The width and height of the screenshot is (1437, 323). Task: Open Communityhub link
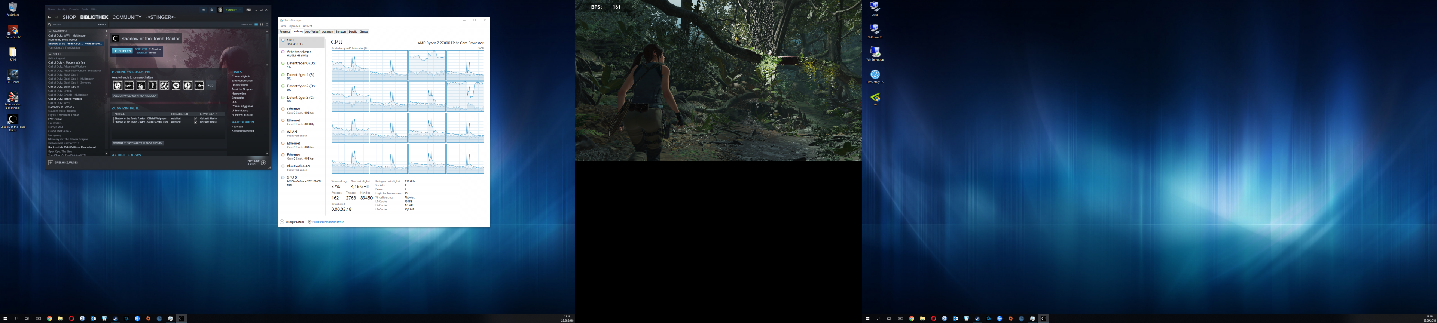point(241,76)
